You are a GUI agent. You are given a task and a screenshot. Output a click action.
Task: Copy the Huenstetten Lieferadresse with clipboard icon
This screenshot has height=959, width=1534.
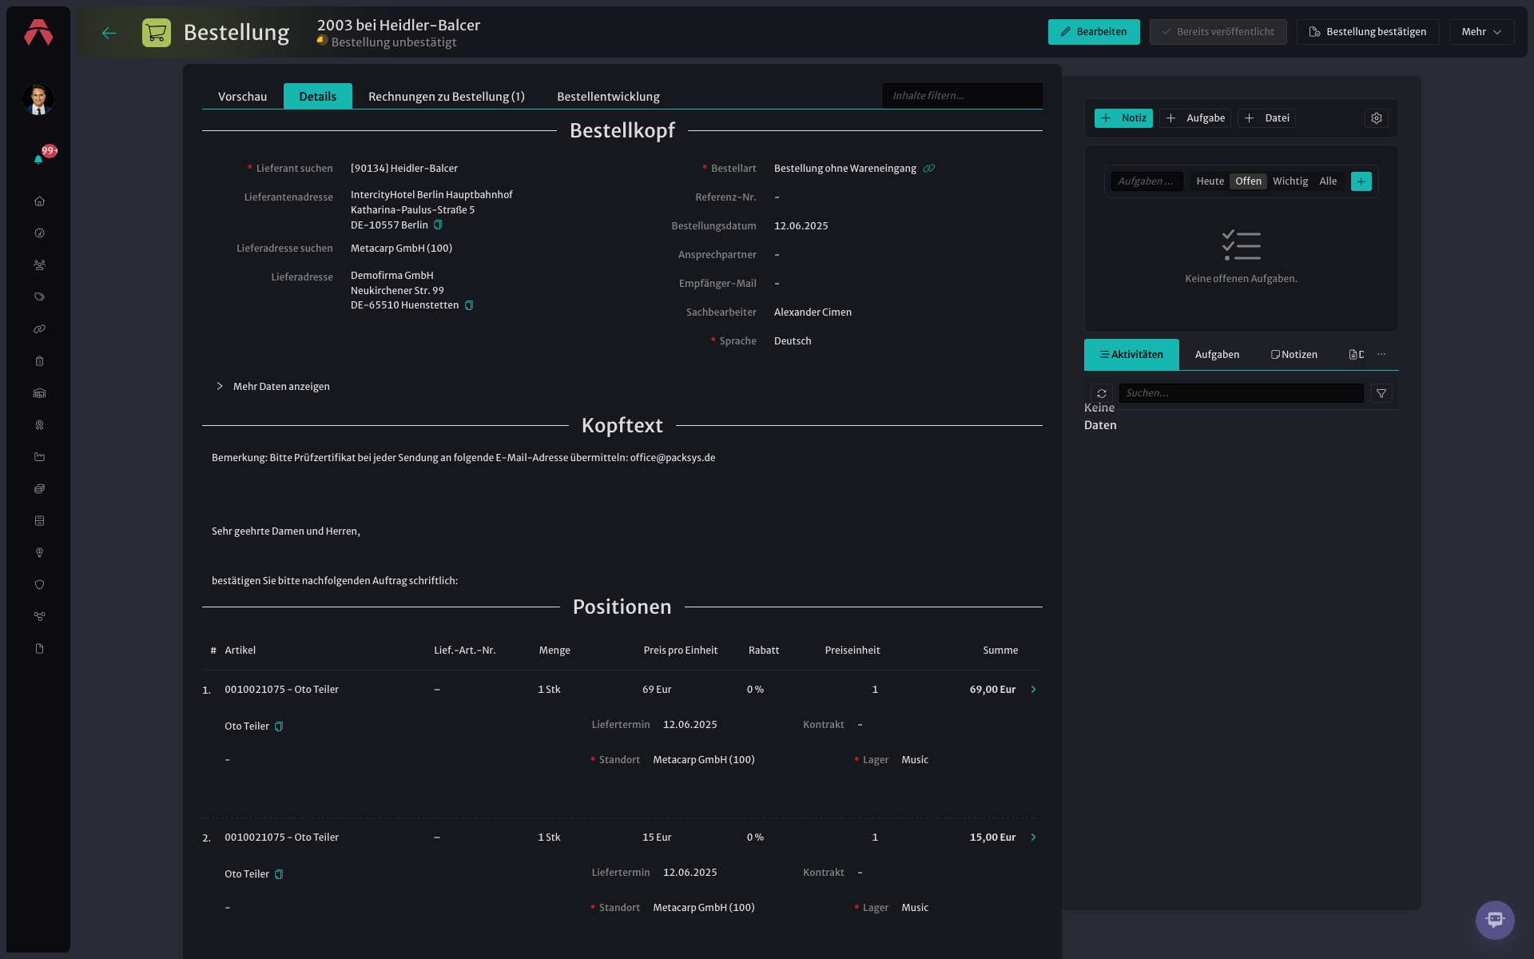[469, 305]
